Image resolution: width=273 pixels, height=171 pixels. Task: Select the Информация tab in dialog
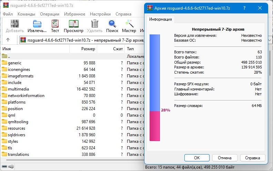[x=160, y=19]
